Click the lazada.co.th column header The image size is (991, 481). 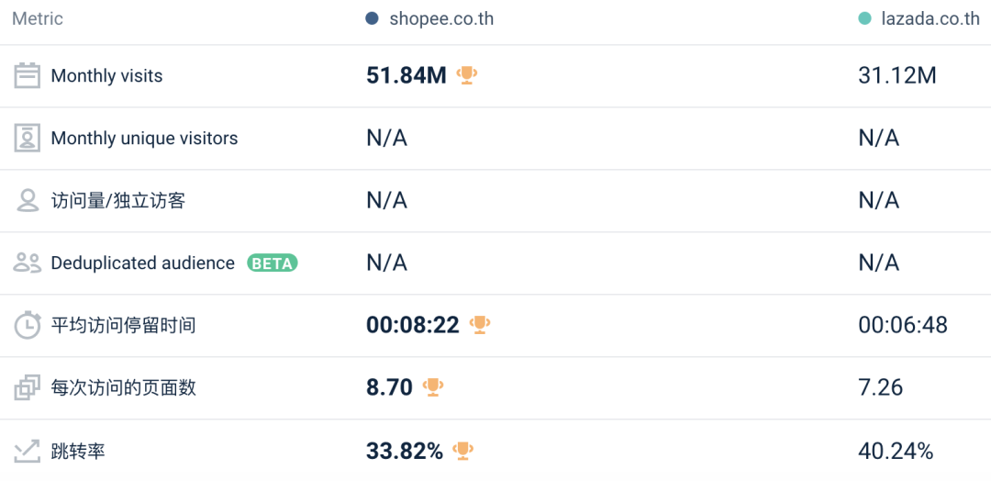click(928, 18)
